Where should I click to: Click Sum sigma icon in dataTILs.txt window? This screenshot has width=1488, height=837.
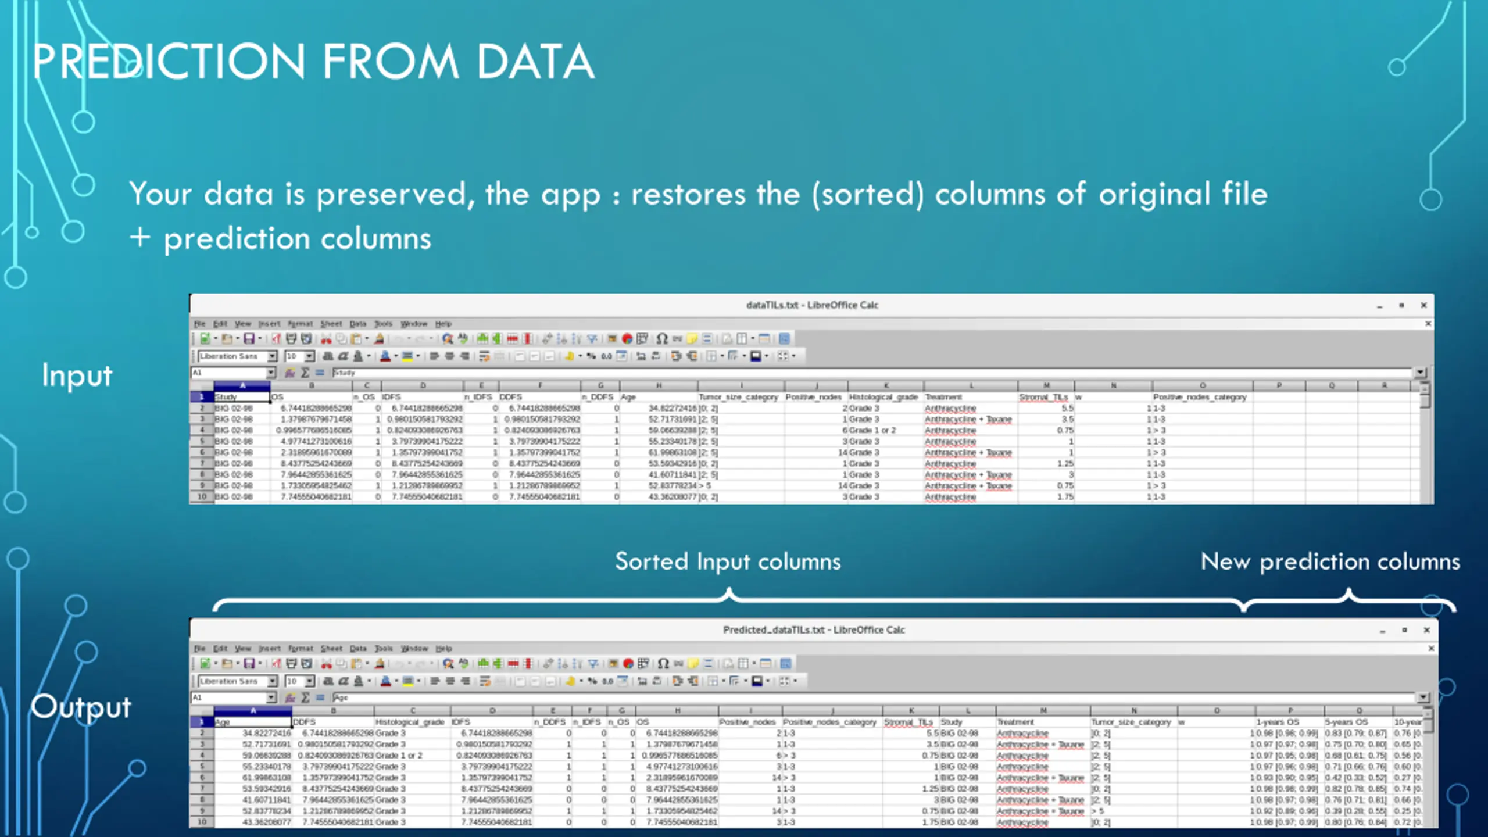pyautogui.click(x=305, y=373)
